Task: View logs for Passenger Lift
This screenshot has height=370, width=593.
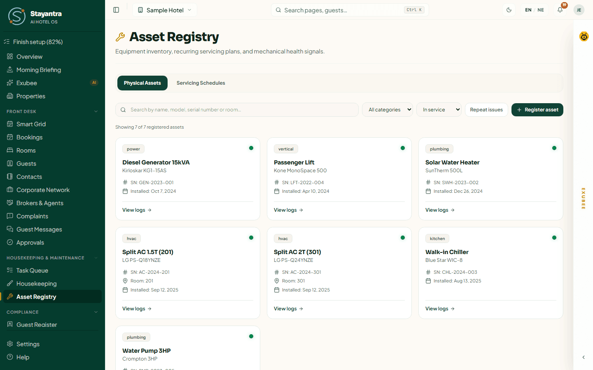Action: 289,210
